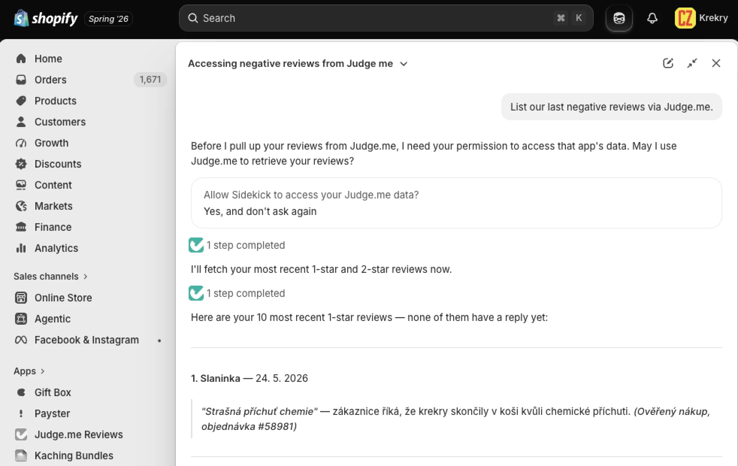Click the Content image icon
Screen dimensions: 738x466
click(21, 185)
